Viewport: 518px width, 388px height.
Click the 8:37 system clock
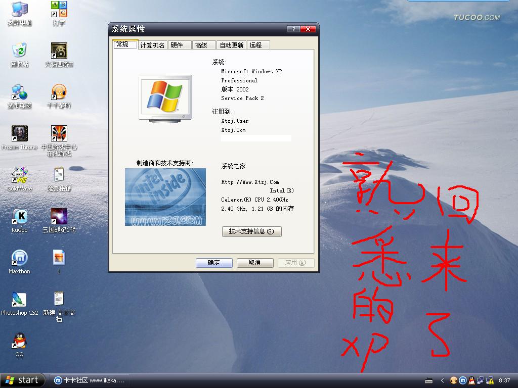click(x=504, y=380)
